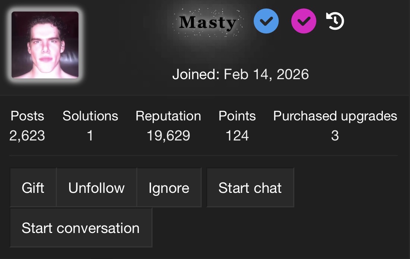Viewport: 410px width, 259px height.
Task: Click the purchased upgrades count 3
Action: point(335,136)
